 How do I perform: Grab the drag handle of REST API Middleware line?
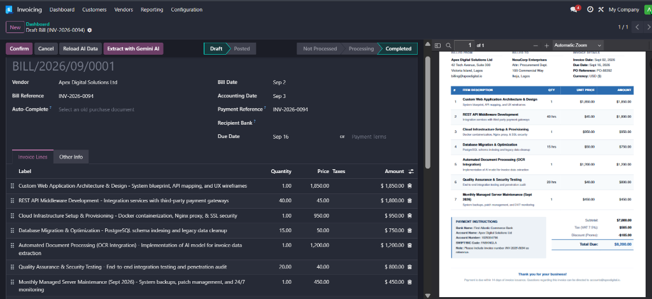tap(12, 201)
